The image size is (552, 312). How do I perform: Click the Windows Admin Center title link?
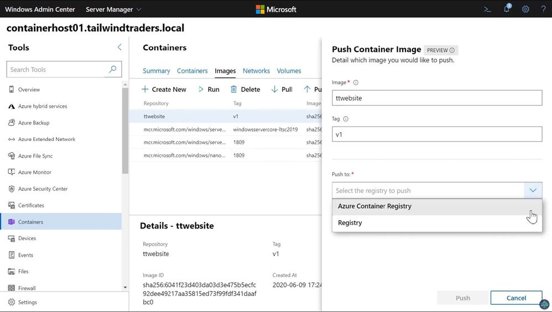[40, 9]
